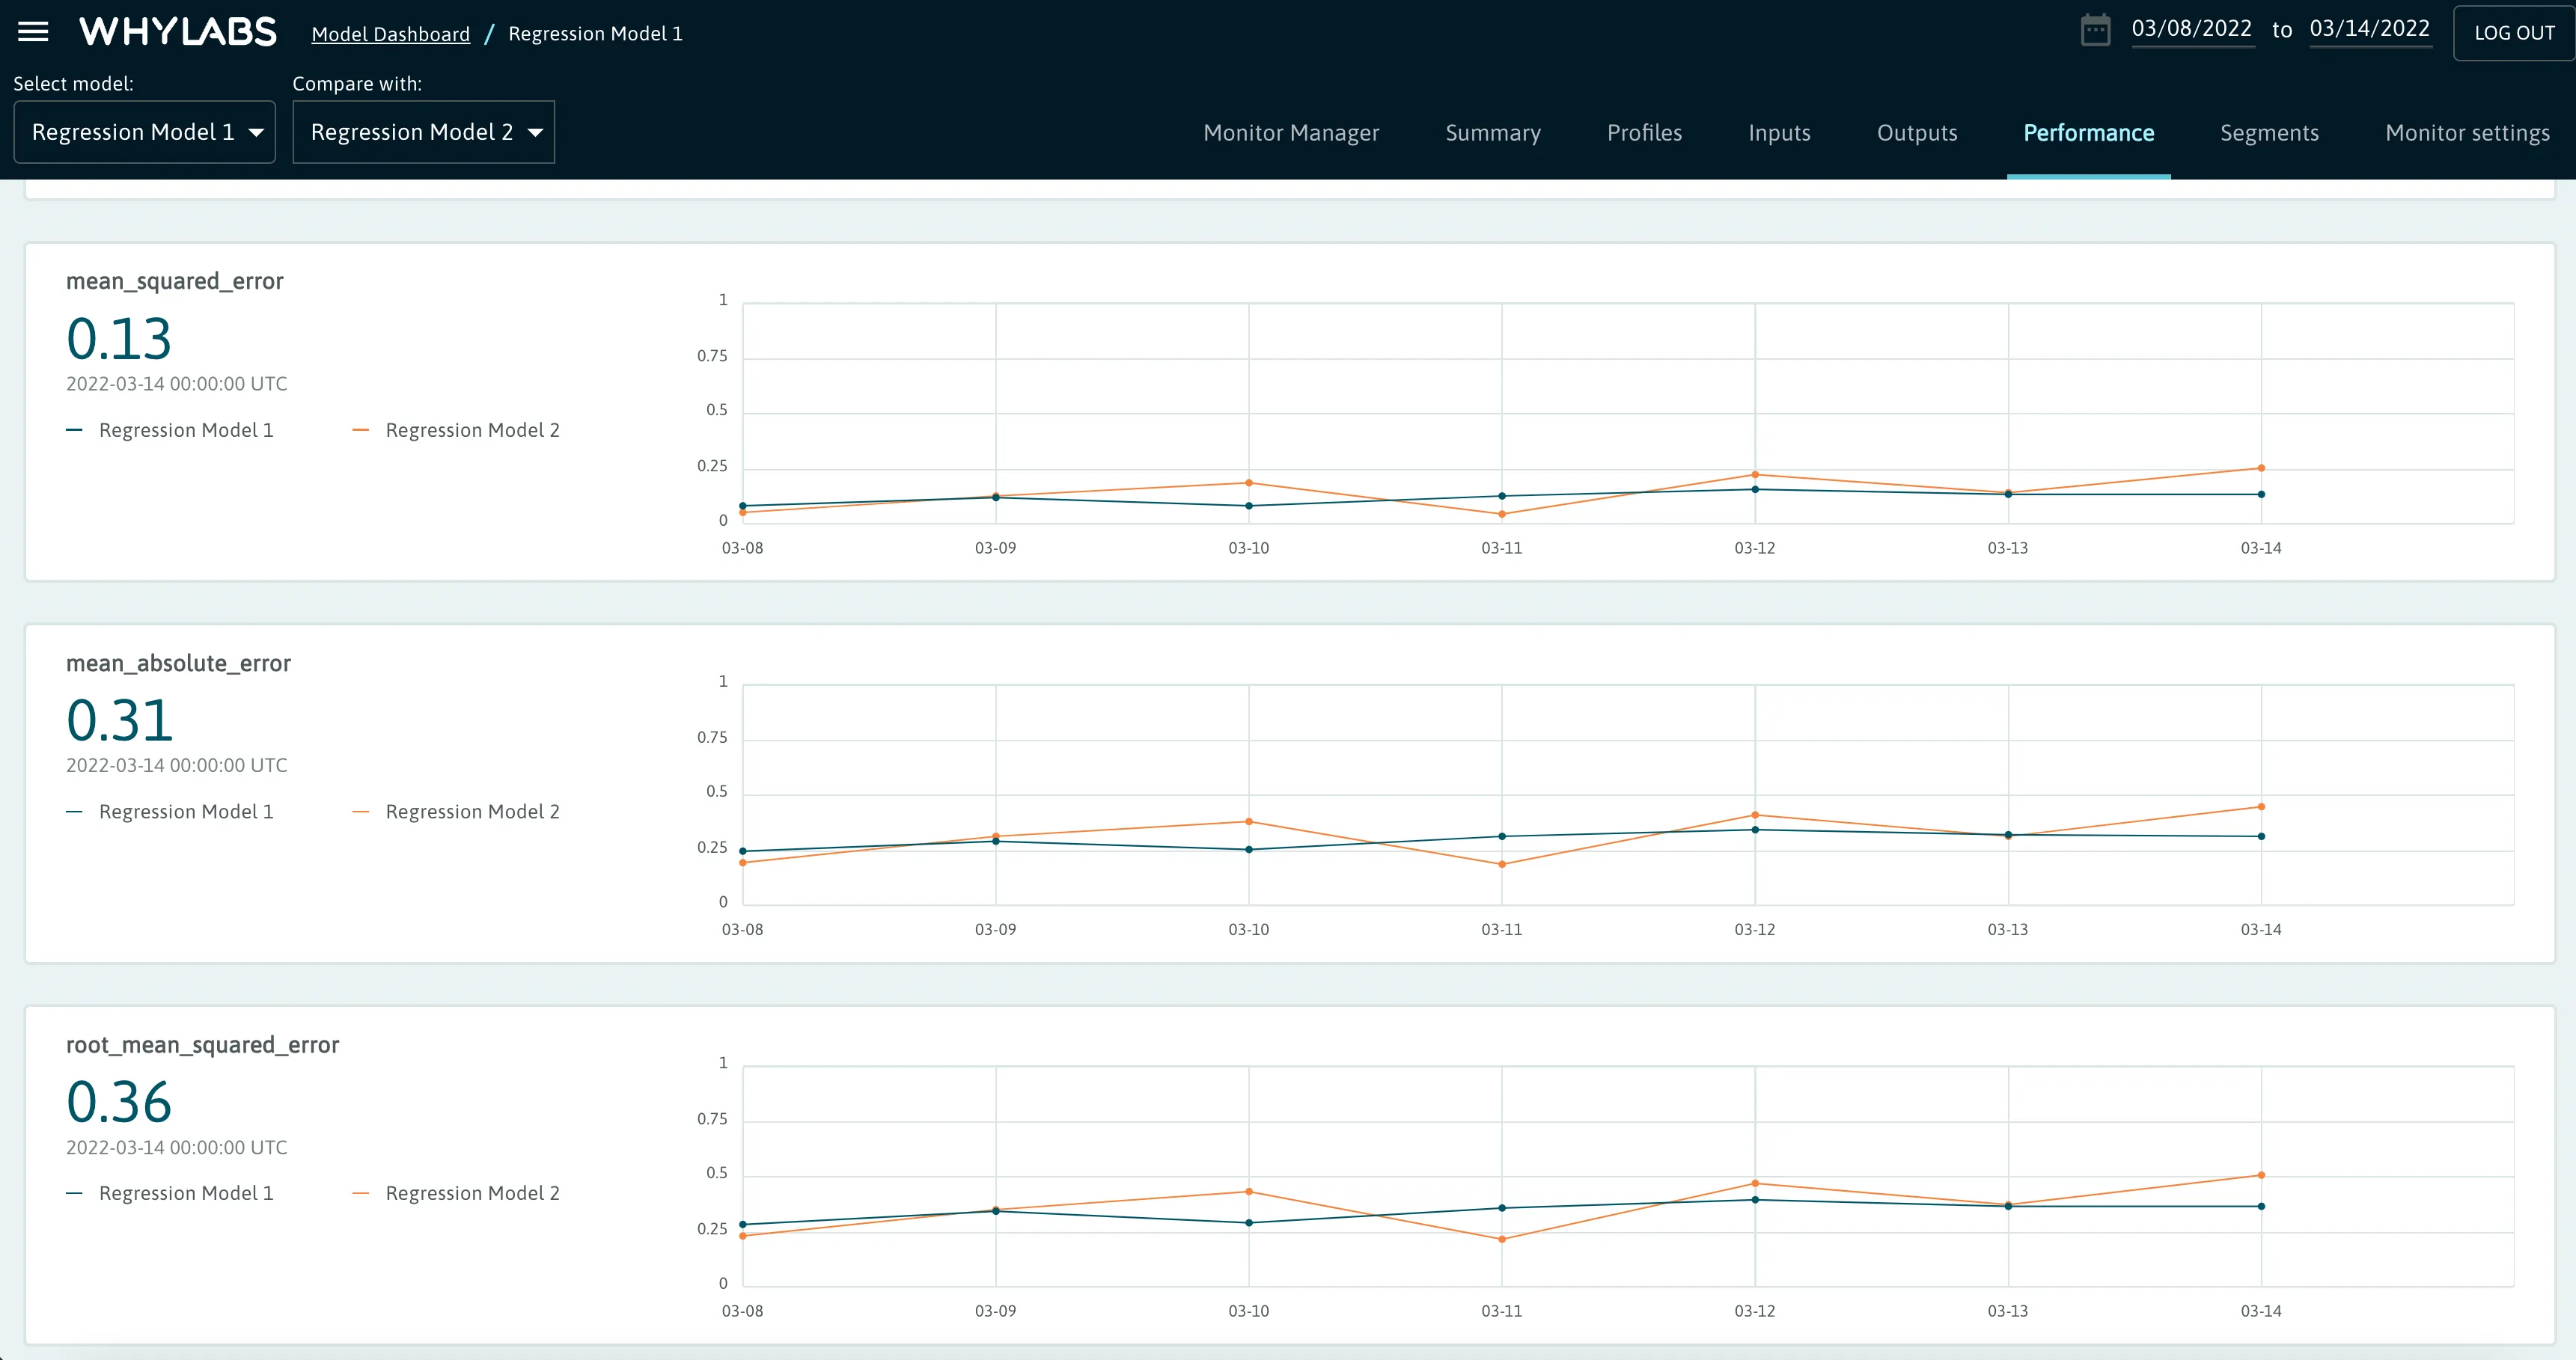
Task: Switch to the Segments tab
Action: [2269, 133]
